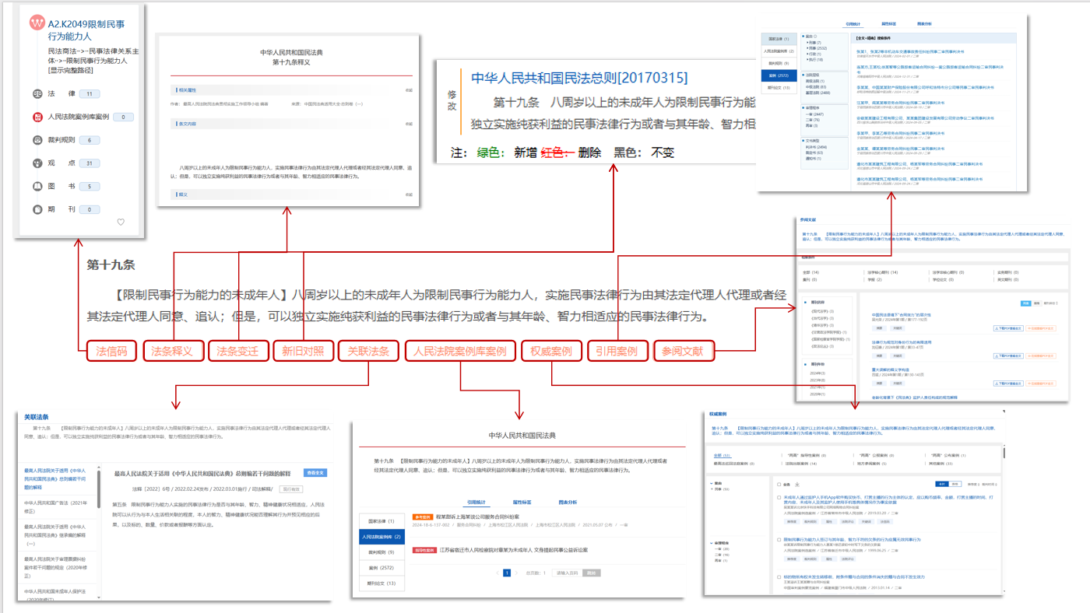Click the icon beside 观点
1090x613 pixels.
click(x=37, y=163)
